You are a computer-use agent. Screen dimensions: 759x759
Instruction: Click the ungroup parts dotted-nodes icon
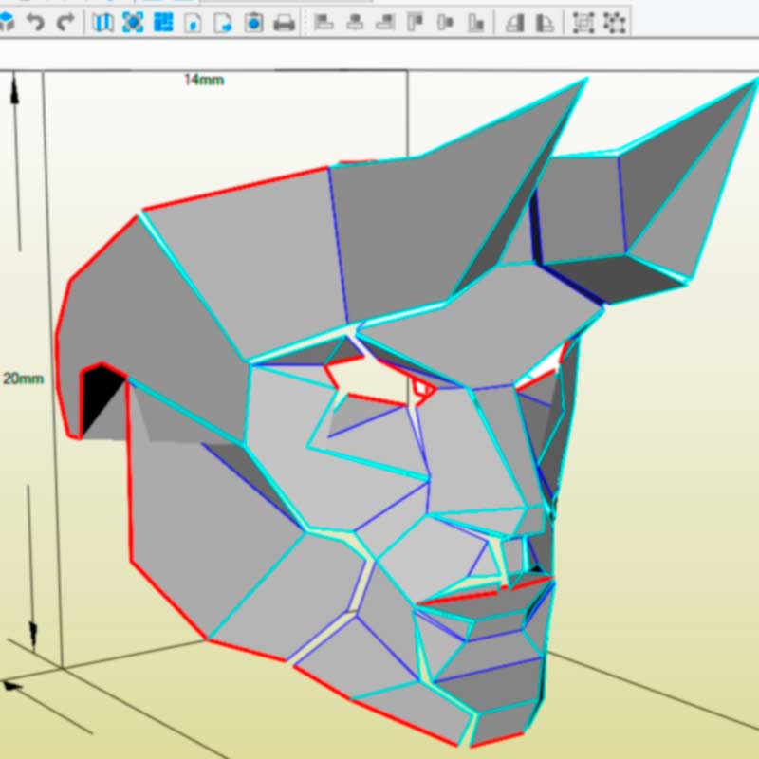615,22
